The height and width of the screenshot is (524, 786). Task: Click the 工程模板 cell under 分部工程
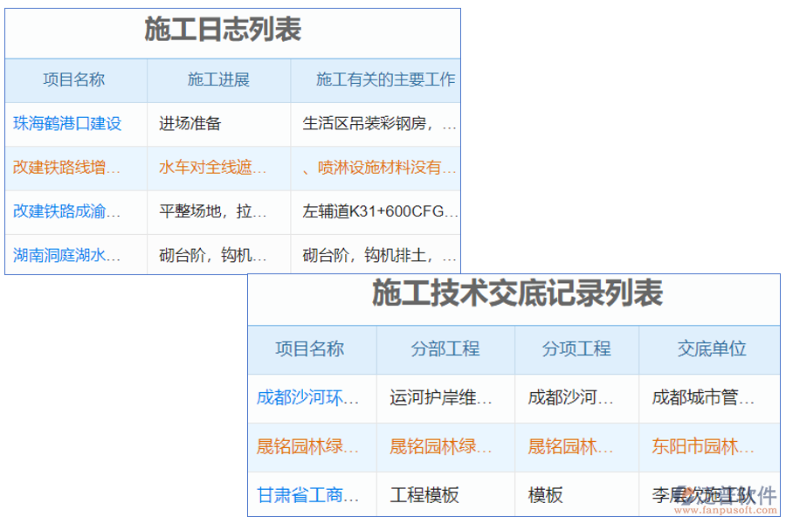click(427, 495)
